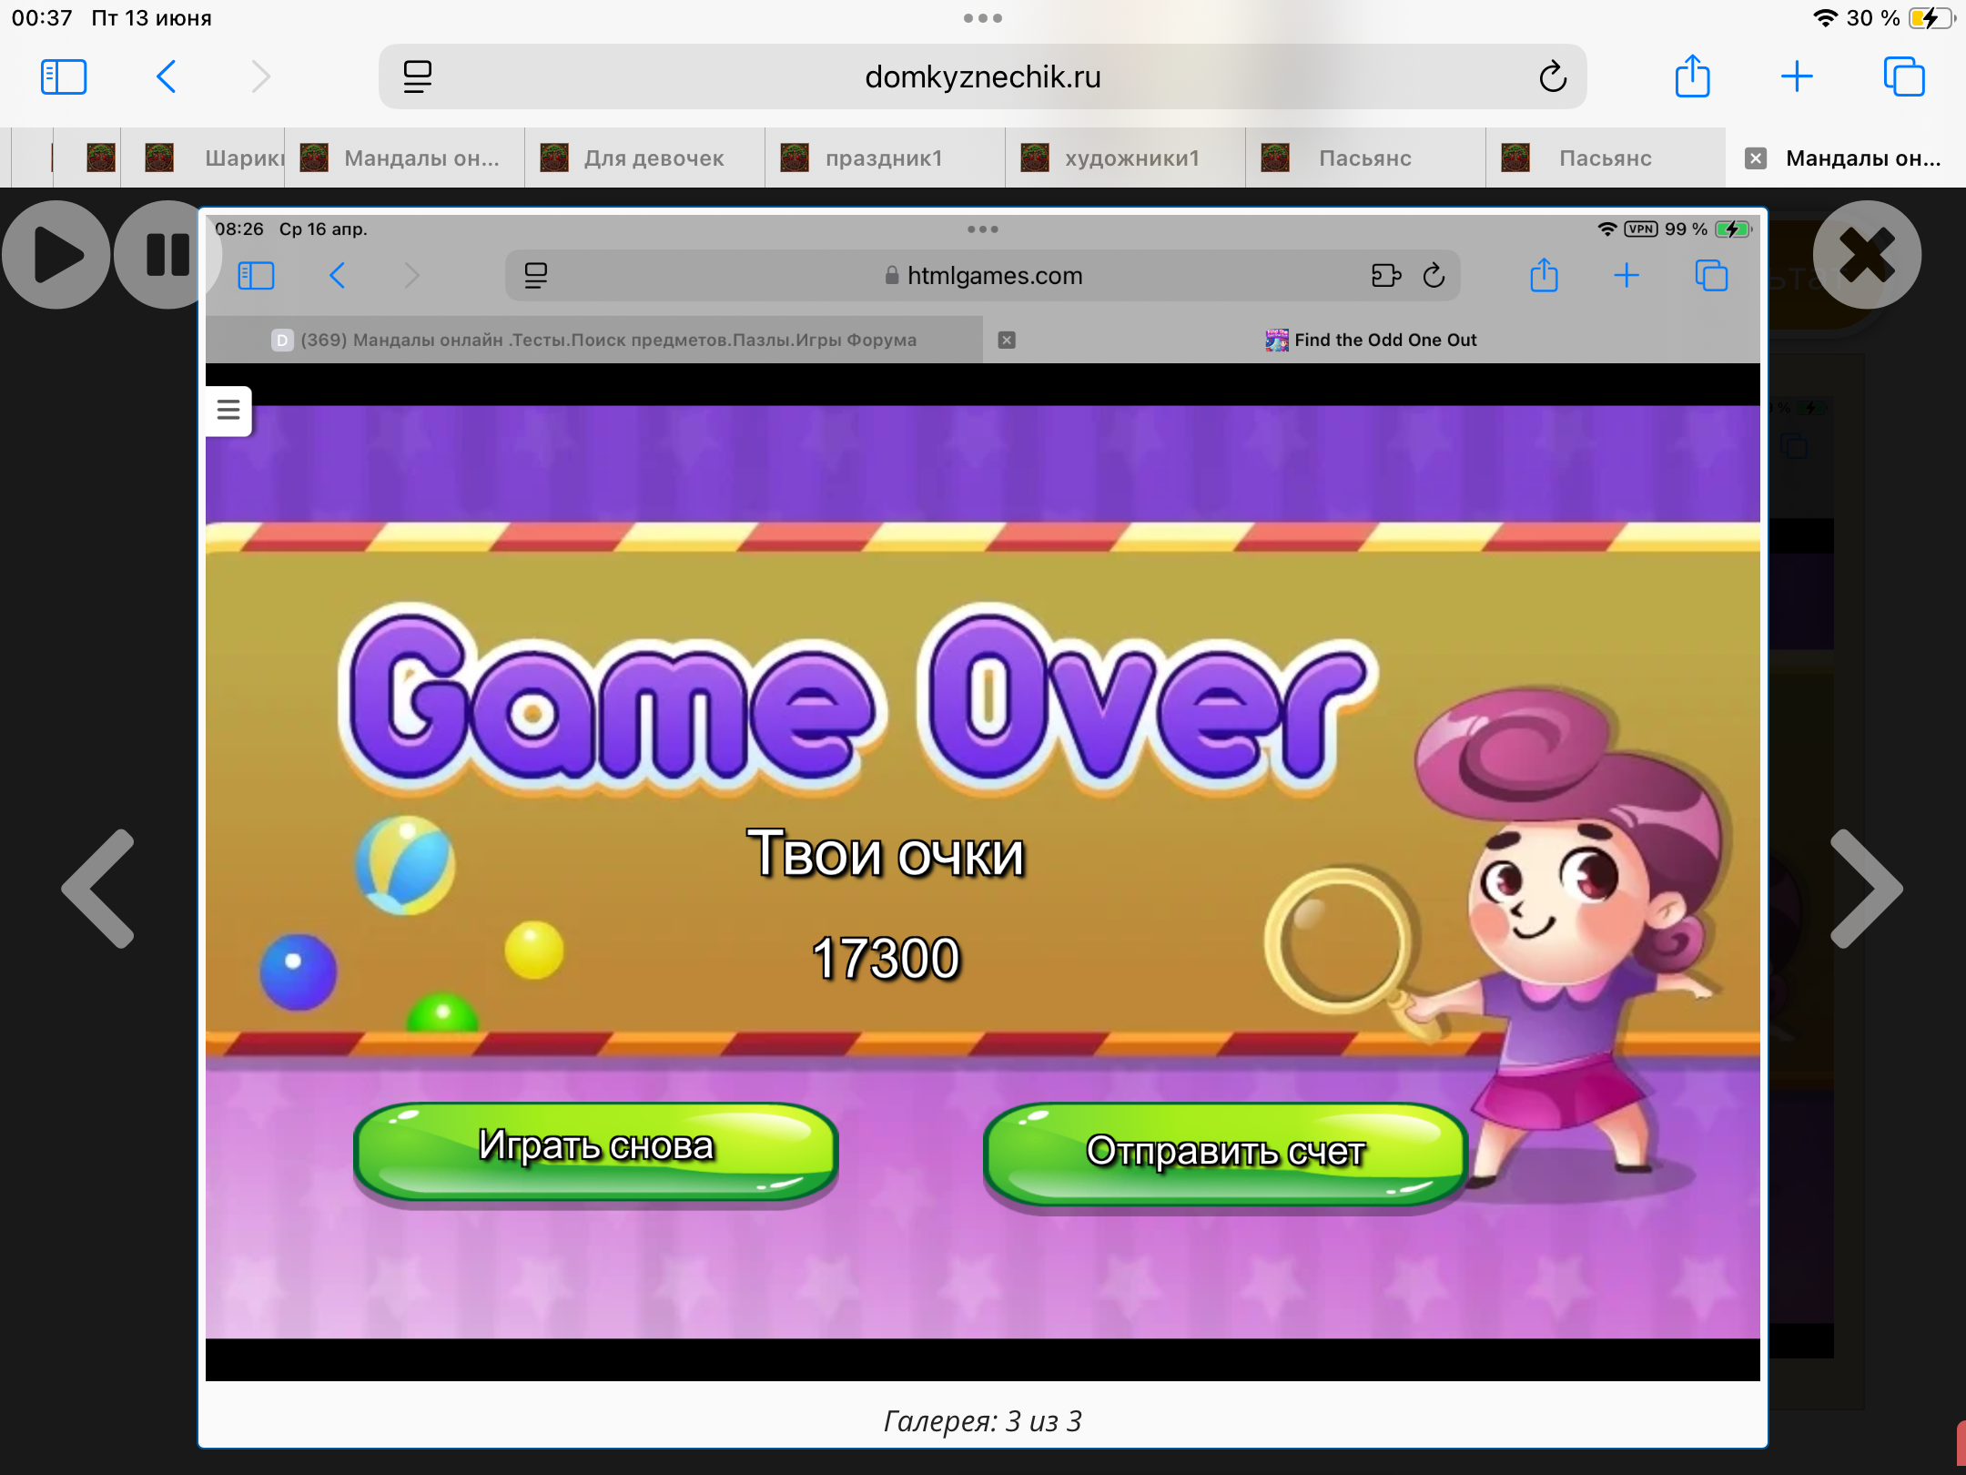Click the extensions icon in inner address bar

coord(1386,275)
